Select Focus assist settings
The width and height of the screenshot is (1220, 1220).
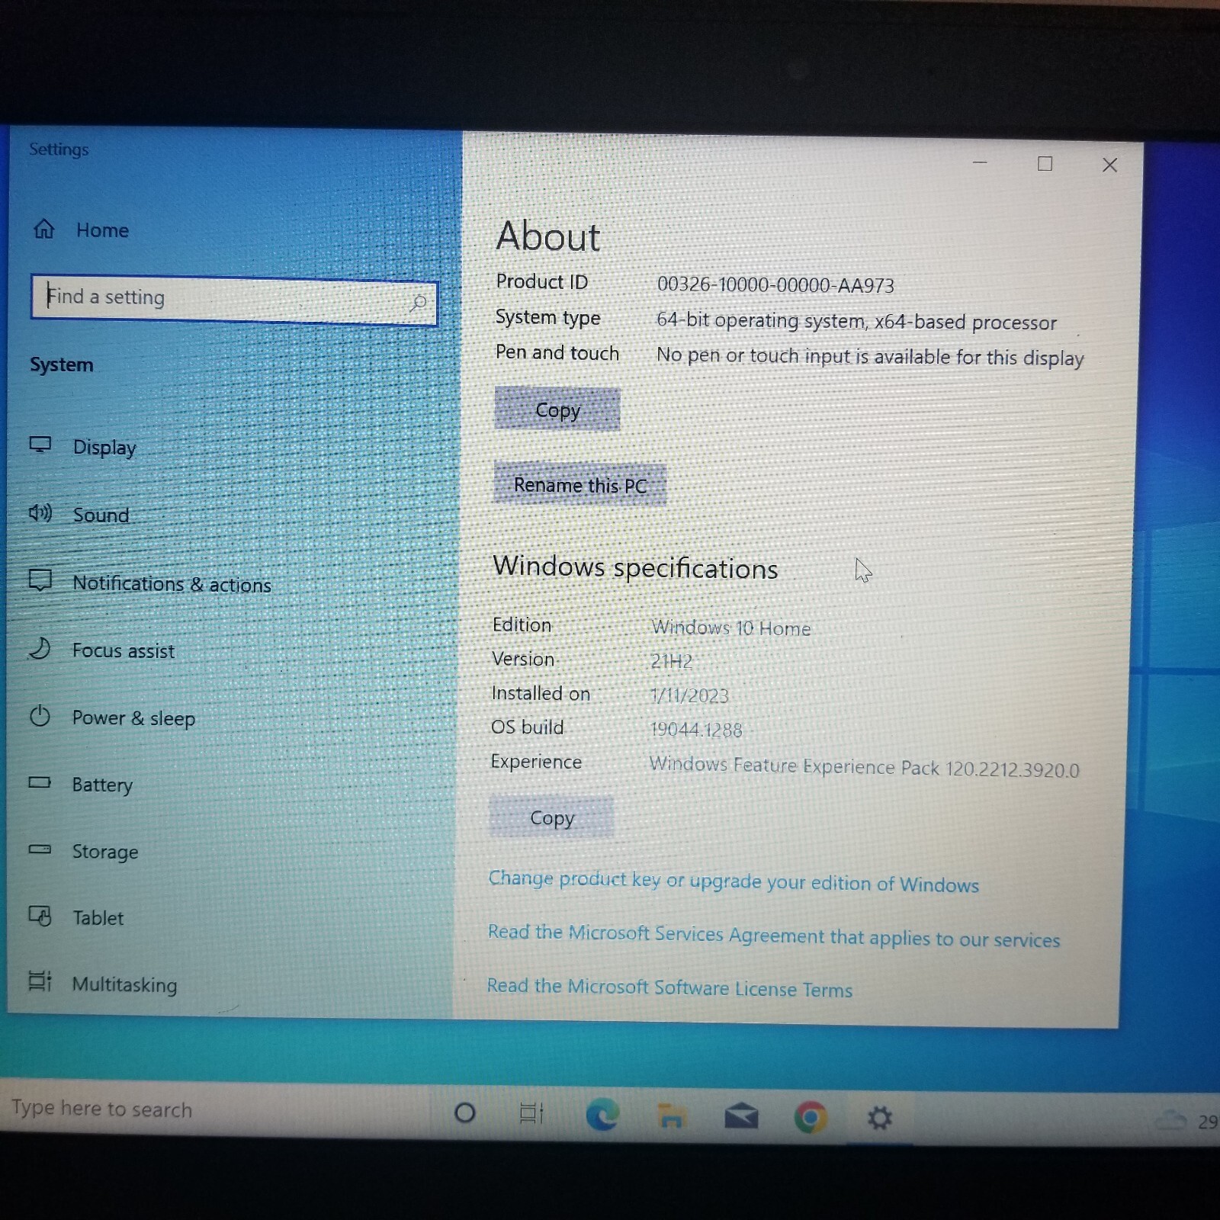(x=123, y=650)
